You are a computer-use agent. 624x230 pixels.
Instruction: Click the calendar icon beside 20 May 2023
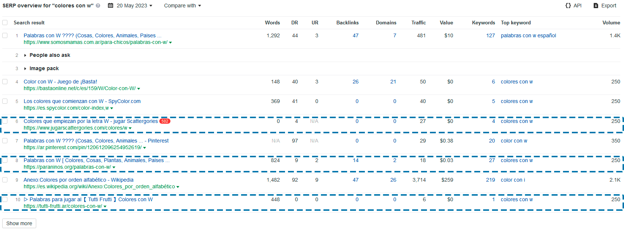pyautogui.click(x=111, y=6)
